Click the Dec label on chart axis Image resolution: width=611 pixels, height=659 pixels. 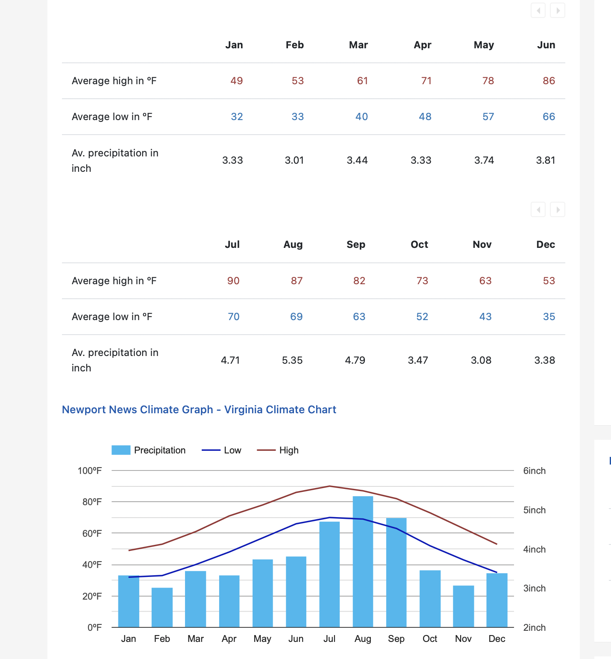pos(497,638)
